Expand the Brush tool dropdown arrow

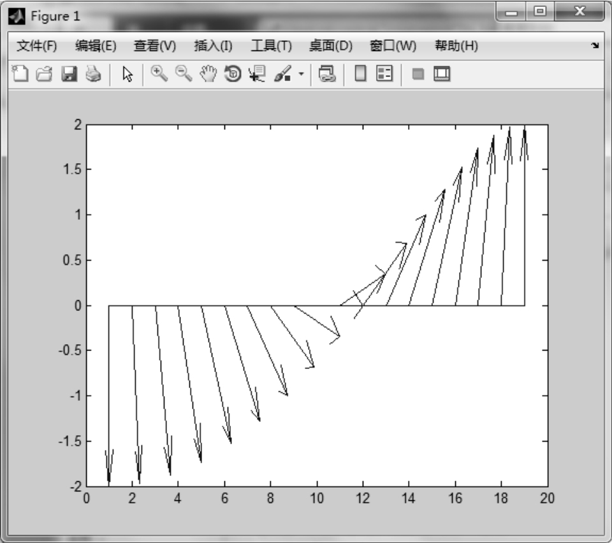click(301, 75)
